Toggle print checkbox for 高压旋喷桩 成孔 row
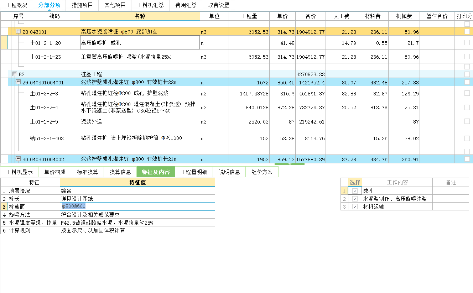This screenshot has height=293, width=473. (x=467, y=43)
